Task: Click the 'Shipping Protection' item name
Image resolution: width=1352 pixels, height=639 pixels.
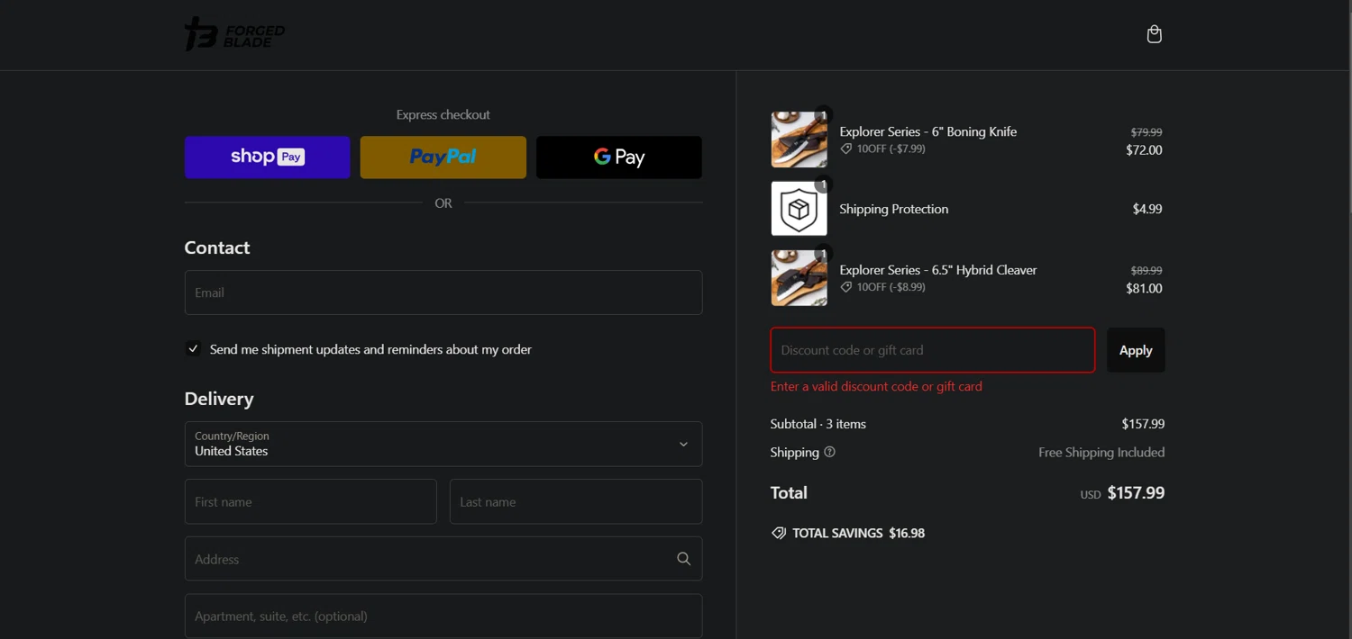Action: coord(893,209)
